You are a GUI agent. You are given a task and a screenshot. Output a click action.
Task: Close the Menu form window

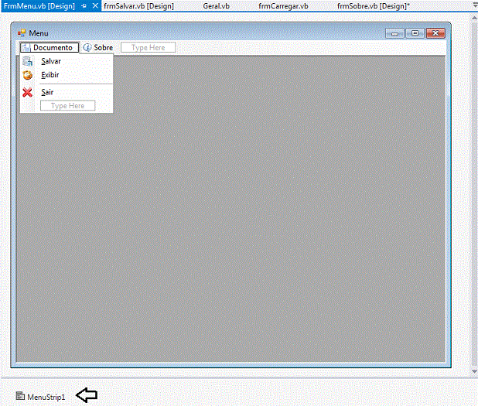pos(435,33)
